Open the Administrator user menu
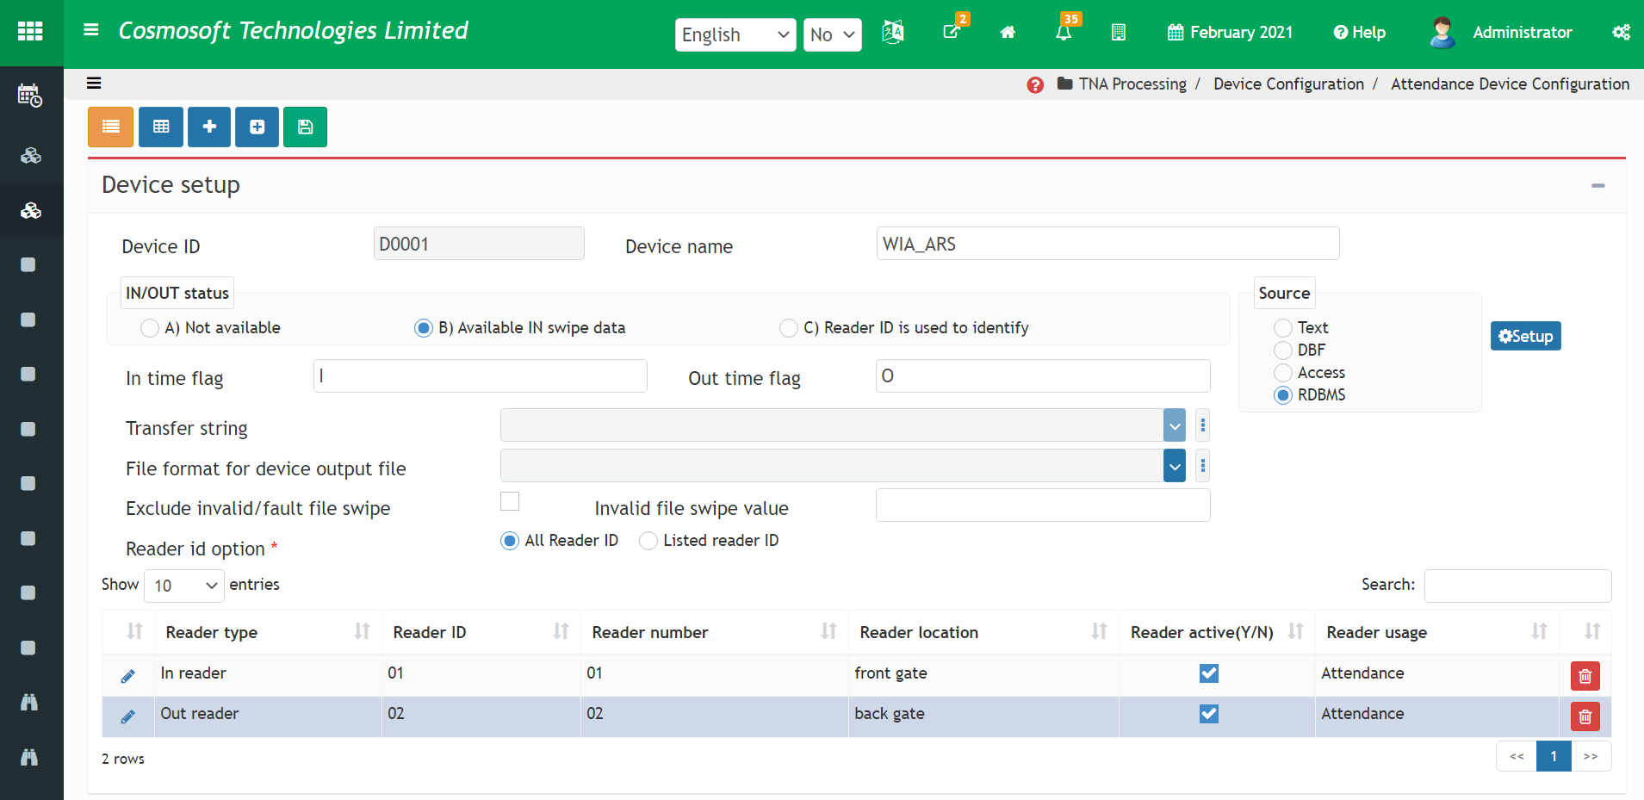1644x800 pixels. click(x=1522, y=33)
